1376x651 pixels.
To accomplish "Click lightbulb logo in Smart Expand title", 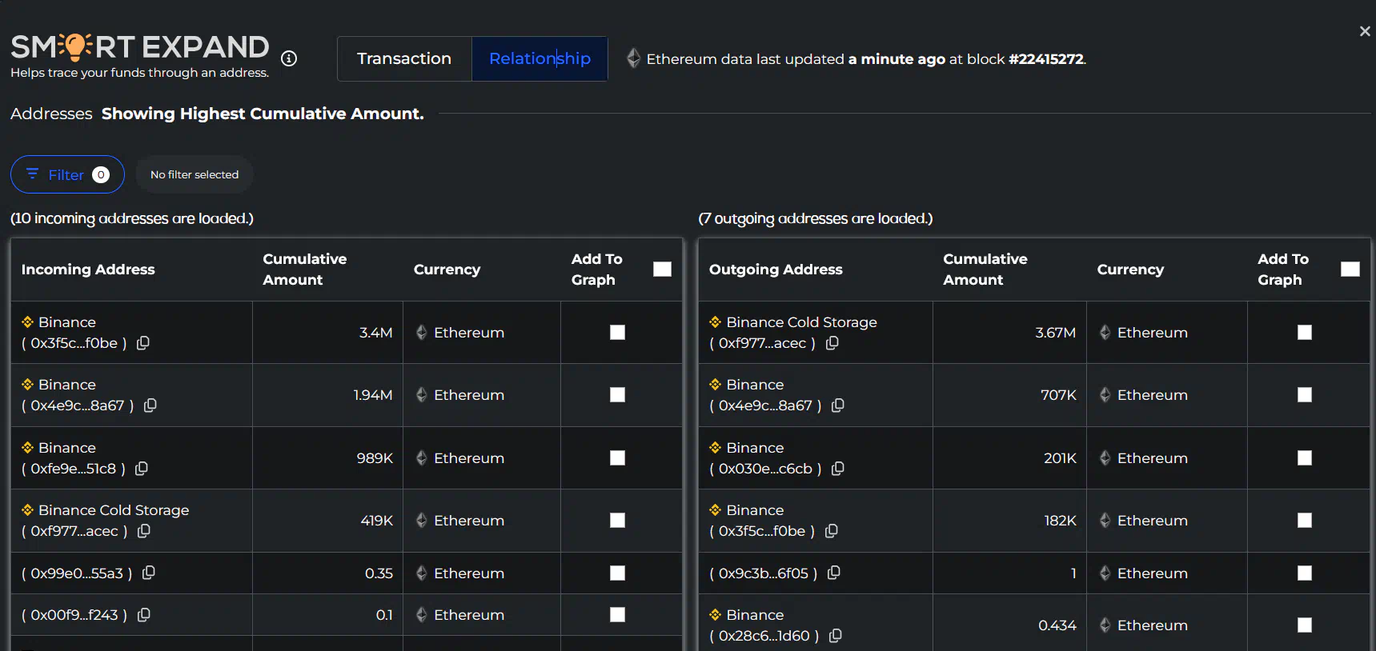I will [x=75, y=46].
